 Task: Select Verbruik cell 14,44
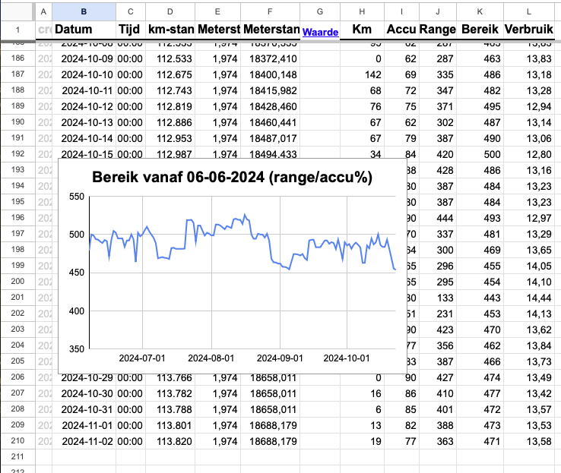529,298
